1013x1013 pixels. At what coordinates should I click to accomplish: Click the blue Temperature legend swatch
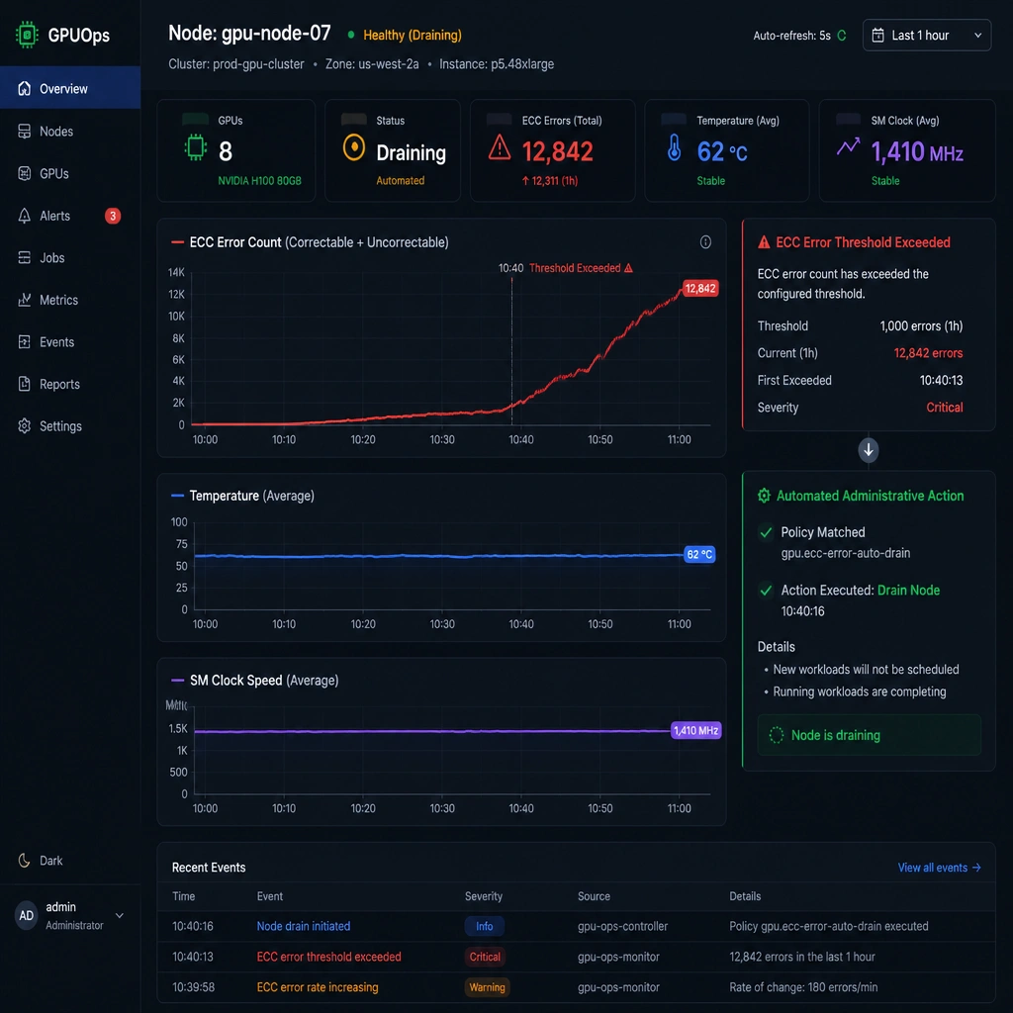pyautogui.click(x=177, y=496)
